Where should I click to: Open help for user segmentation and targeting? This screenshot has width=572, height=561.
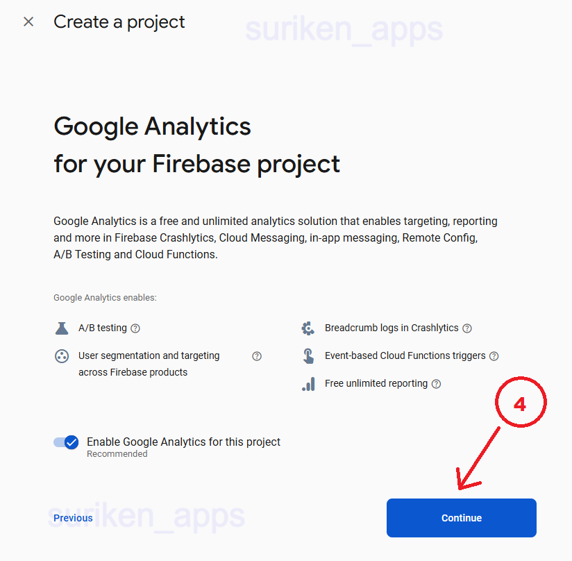click(257, 356)
